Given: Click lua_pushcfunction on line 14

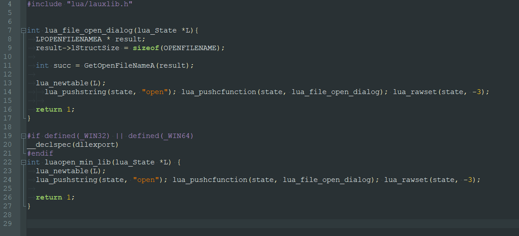Looking at the screenshot, I should [x=219, y=92].
